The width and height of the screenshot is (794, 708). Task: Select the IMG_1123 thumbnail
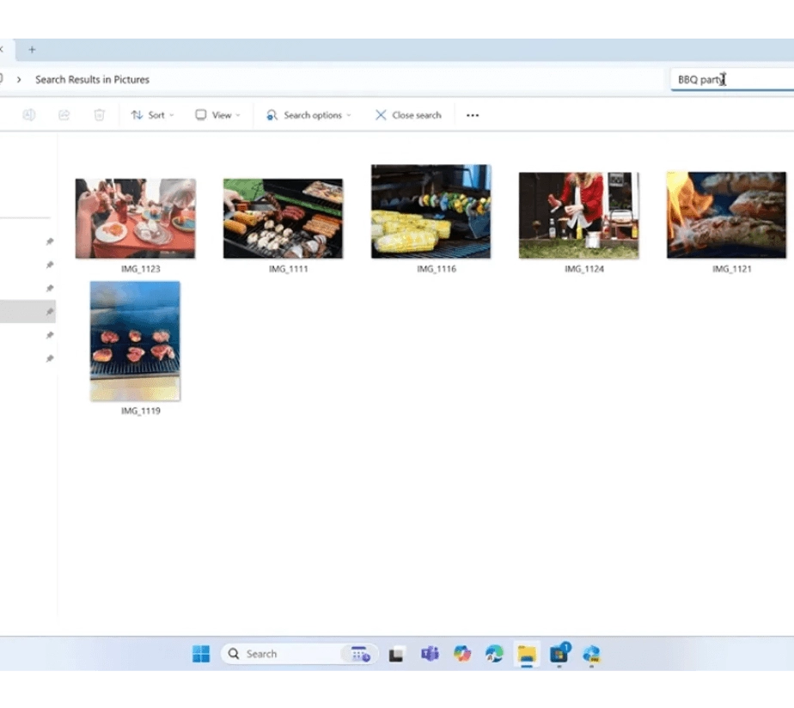point(135,218)
